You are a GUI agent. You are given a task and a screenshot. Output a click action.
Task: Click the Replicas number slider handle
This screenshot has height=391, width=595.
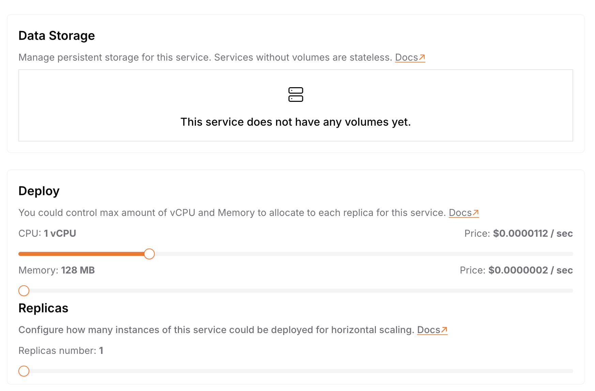click(x=24, y=371)
